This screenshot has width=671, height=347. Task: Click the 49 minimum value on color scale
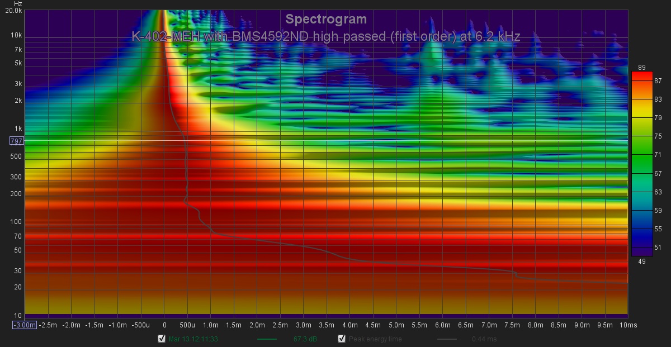pyautogui.click(x=641, y=260)
